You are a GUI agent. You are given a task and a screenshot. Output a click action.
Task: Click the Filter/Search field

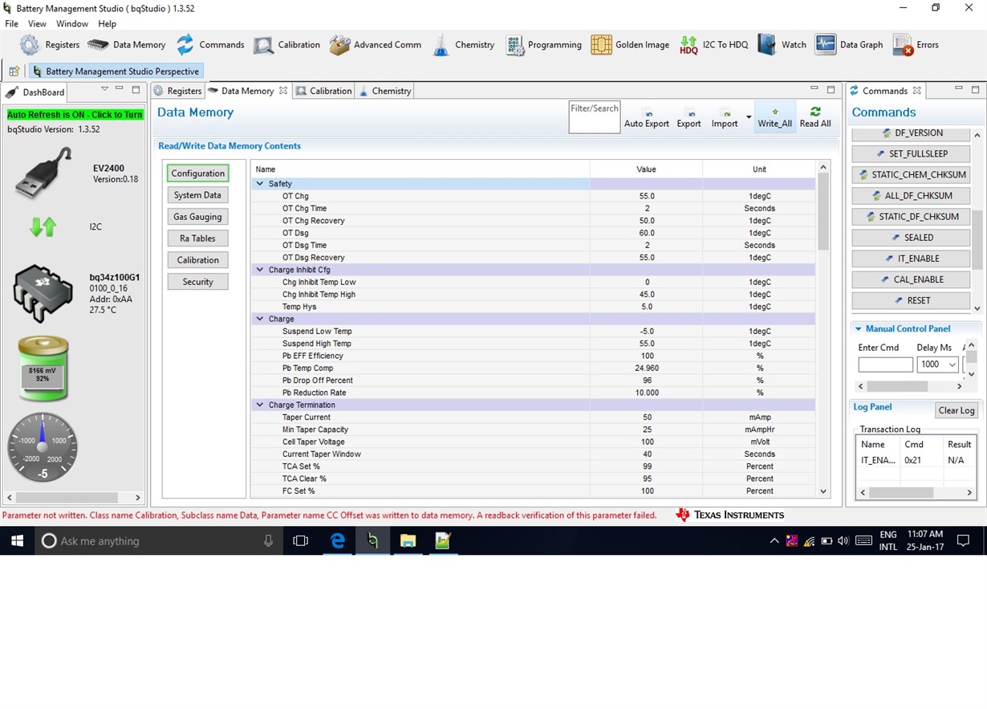594,117
